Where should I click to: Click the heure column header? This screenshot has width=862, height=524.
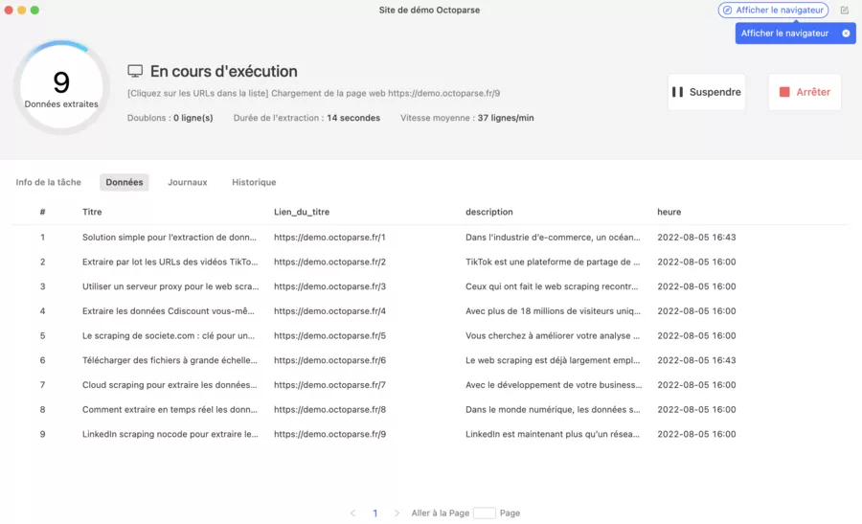[x=669, y=212]
